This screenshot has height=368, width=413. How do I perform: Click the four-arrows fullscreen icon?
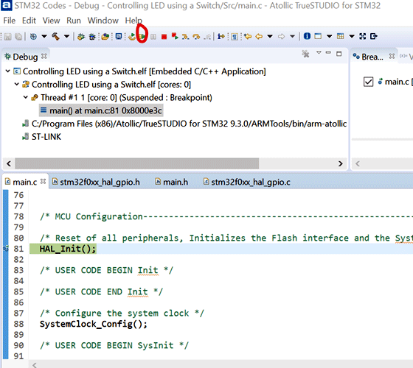(x=363, y=36)
